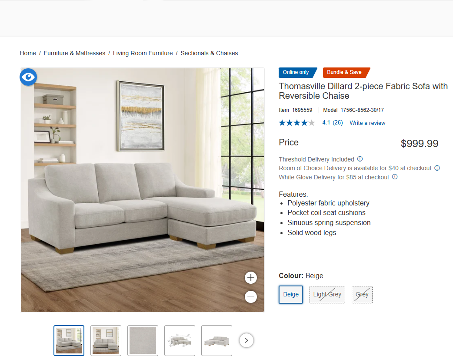The width and height of the screenshot is (453, 363).
Task: Show next thumbnails with arrow button
Action: click(246, 340)
